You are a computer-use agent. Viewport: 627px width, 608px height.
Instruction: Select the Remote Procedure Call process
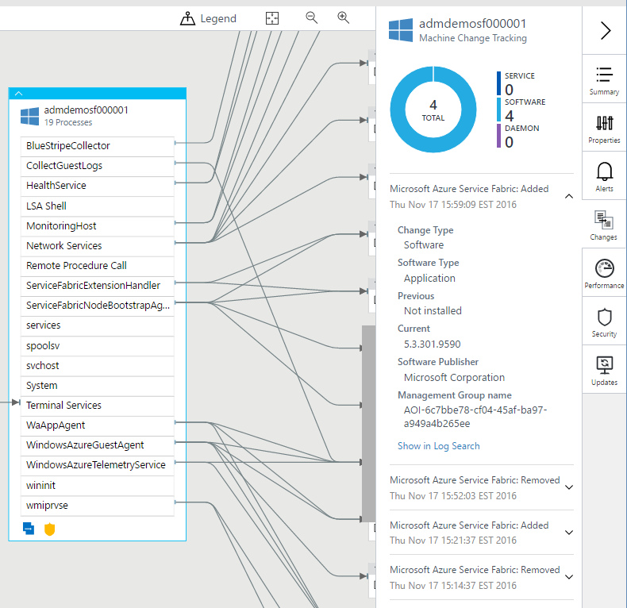[x=97, y=266]
